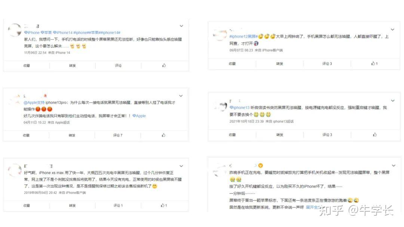The width and height of the screenshot is (404, 227).
Task: Open avatar of the iphone13 微信读书 post author
Action: [x=220, y=106]
